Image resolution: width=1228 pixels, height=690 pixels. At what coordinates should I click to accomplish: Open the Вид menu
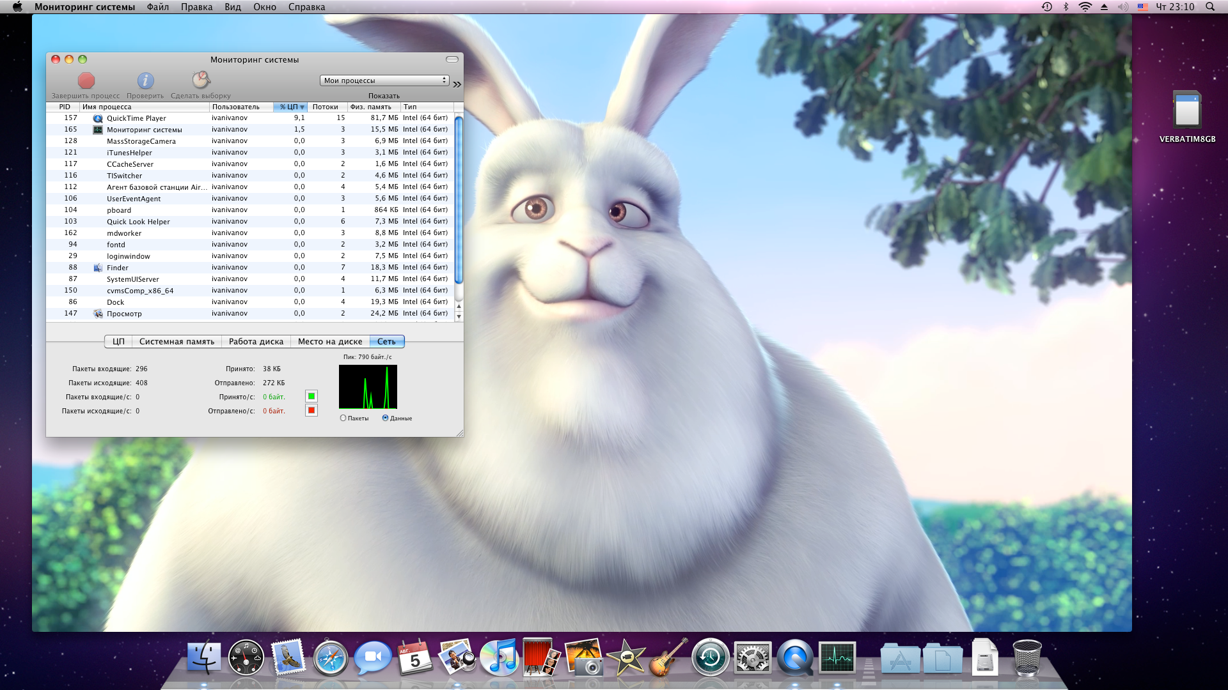[x=233, y=7]
